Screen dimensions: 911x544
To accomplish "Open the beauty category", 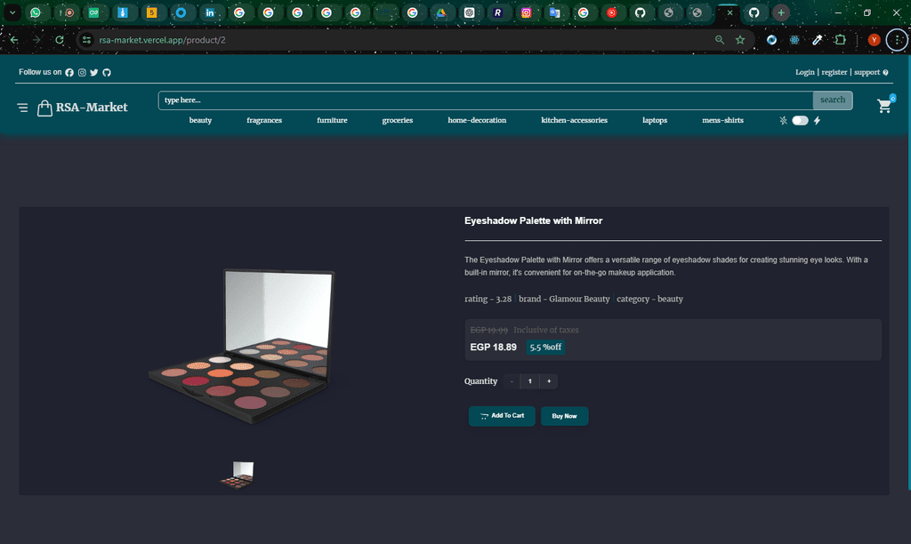I will 200,120.
